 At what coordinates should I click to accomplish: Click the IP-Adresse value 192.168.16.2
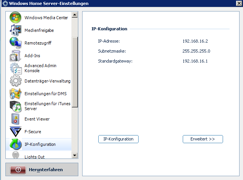195,41
